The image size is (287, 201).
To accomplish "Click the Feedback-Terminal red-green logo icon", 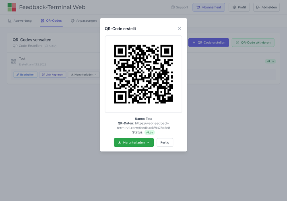I will pos(12,7).
